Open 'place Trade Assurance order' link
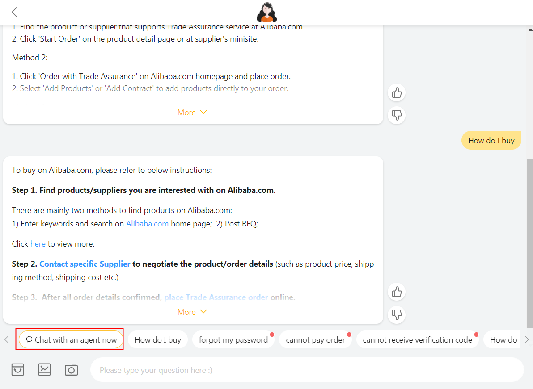533x389 pixels. click(x=216, y=297)
